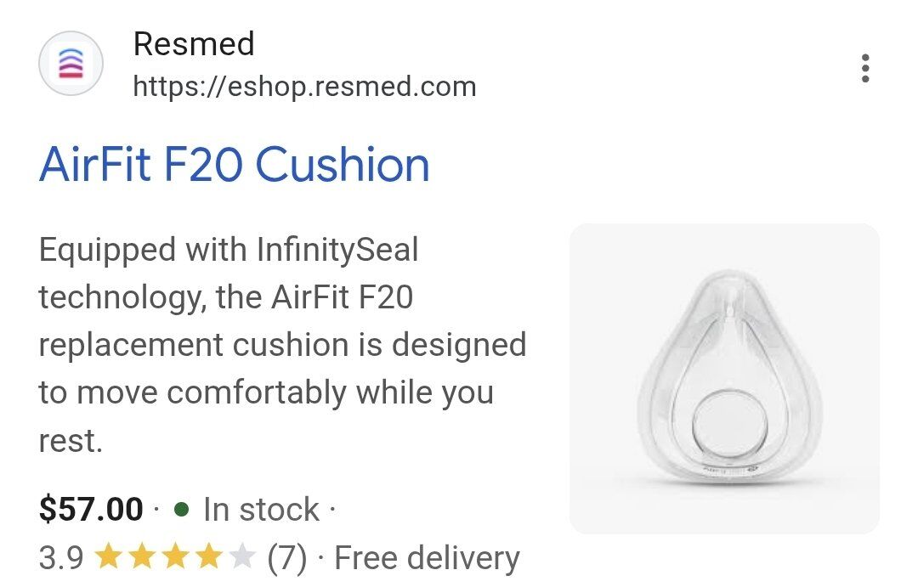Click the $57.00 price
The width and height of the screenshot is (918, 587).
click(91, 509)
